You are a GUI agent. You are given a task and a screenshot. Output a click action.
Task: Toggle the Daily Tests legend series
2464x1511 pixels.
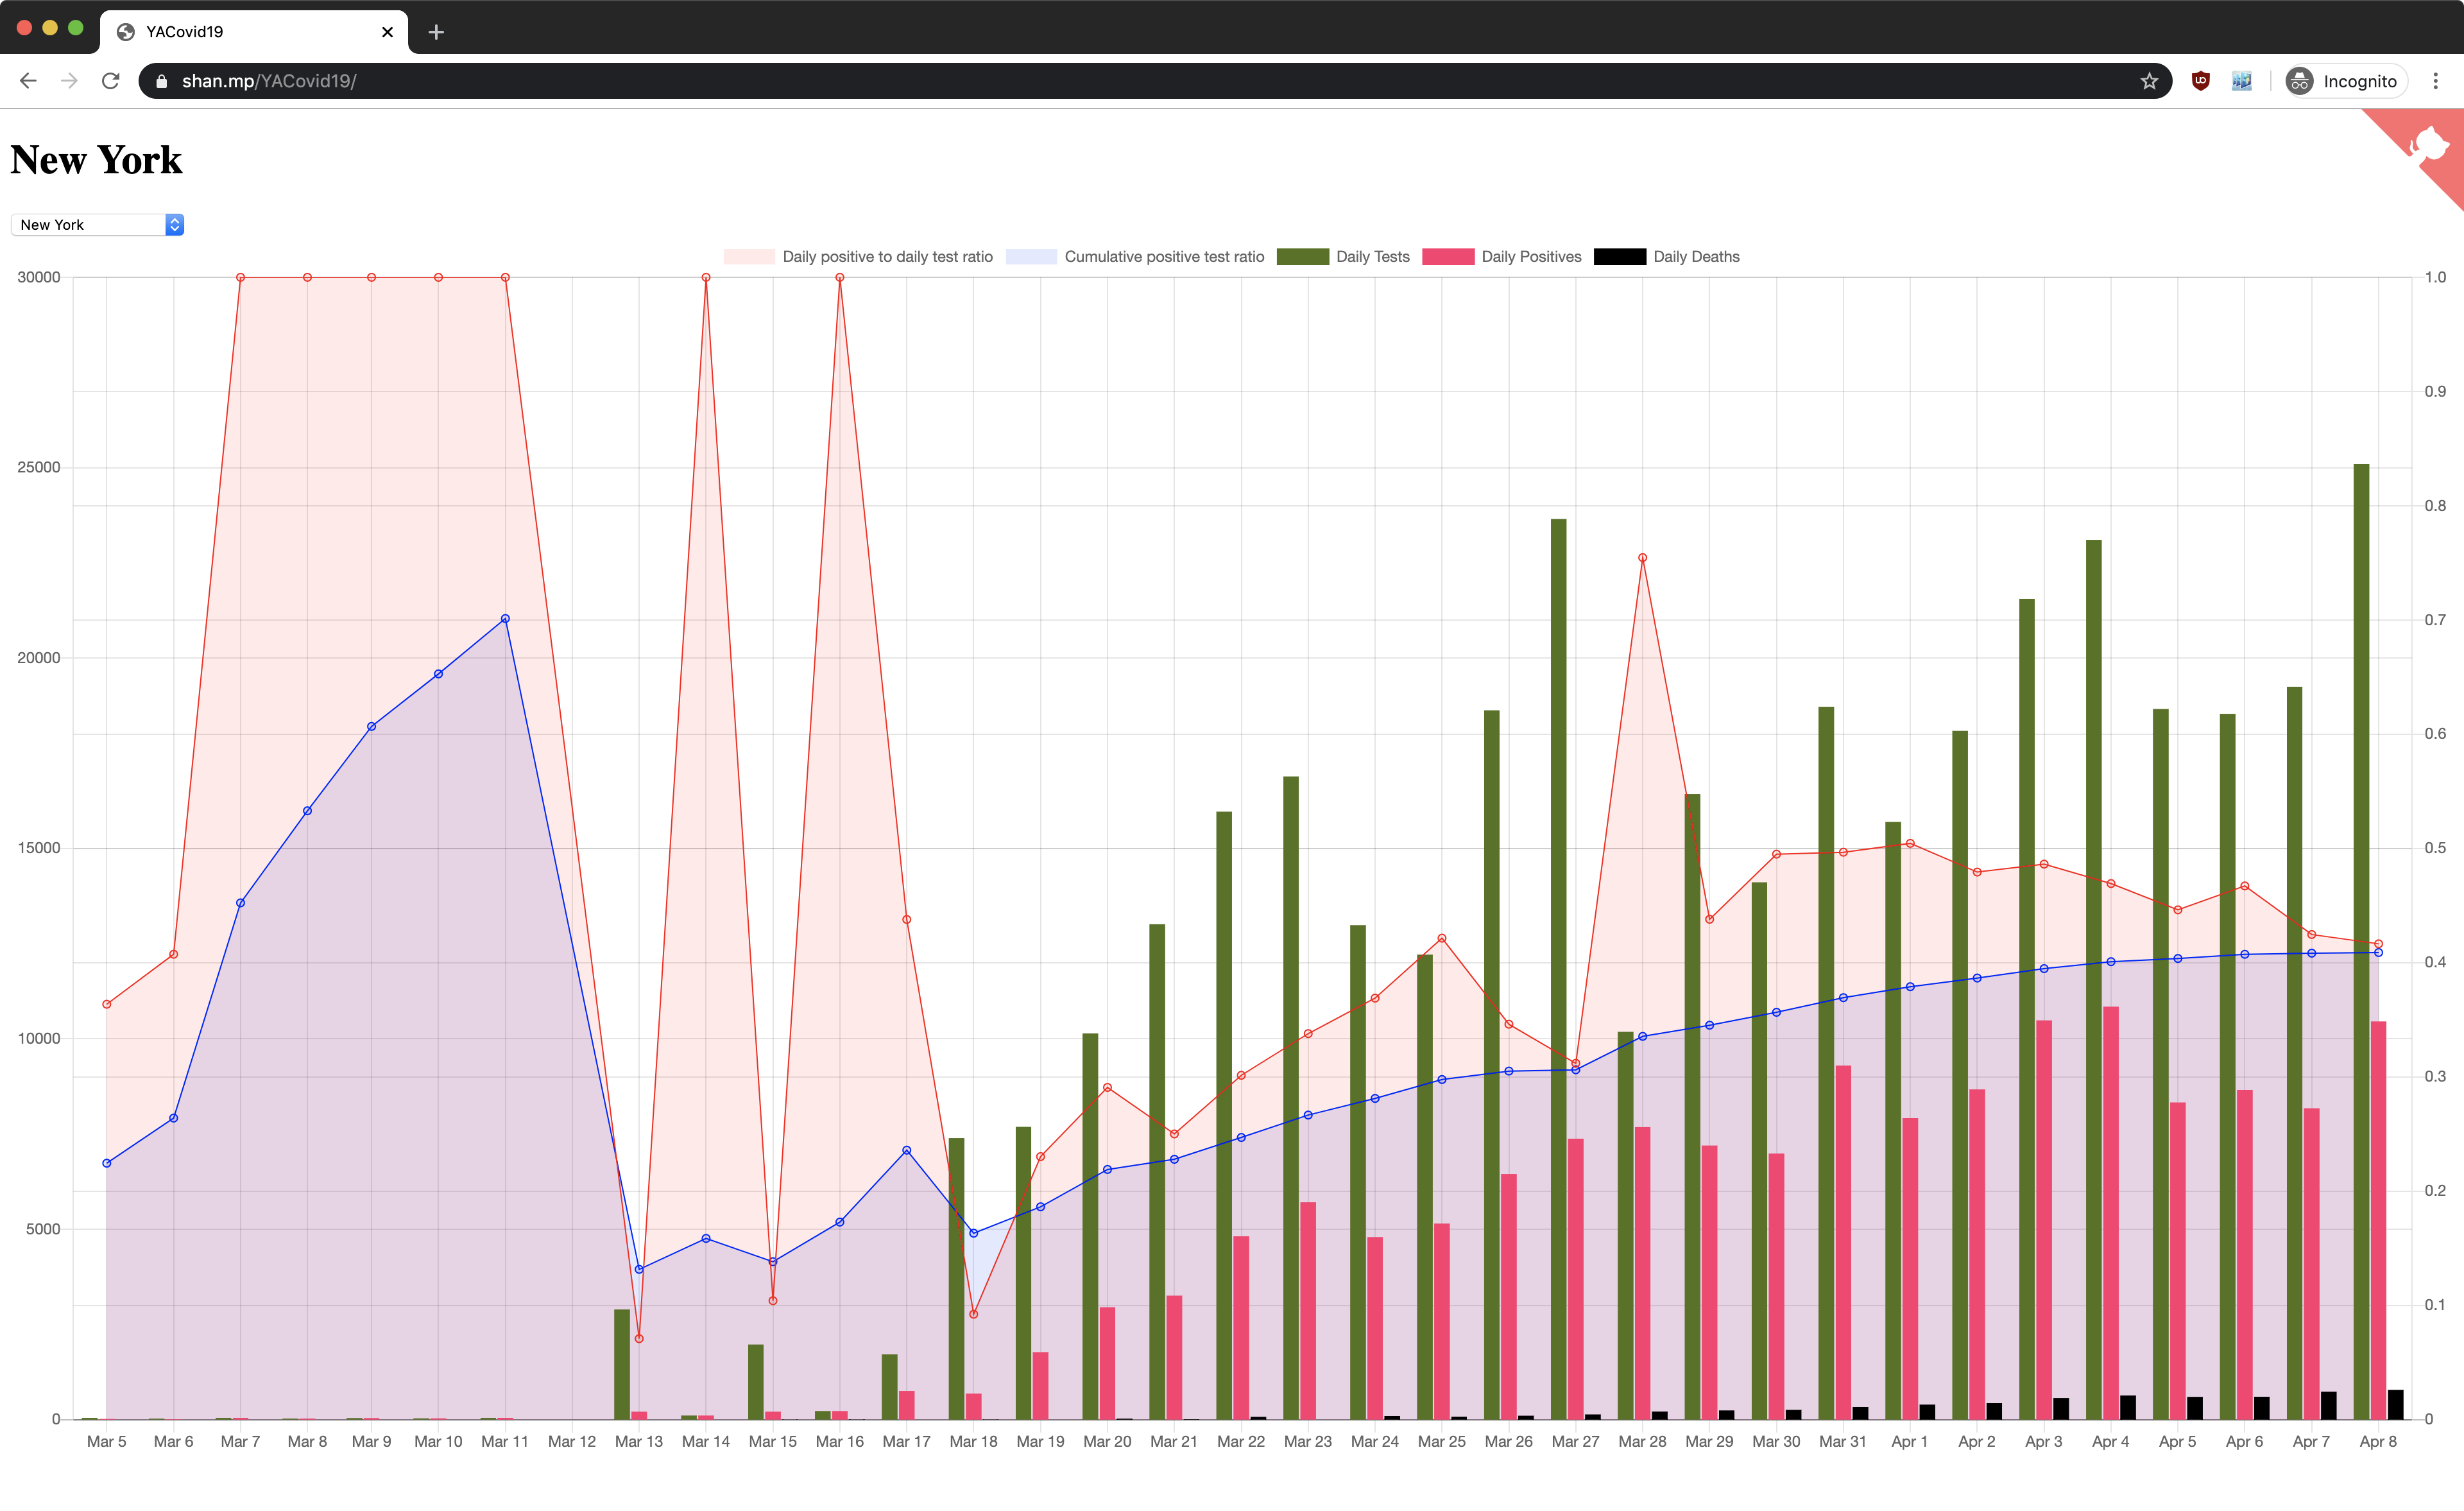click(x=1372, y=257)
